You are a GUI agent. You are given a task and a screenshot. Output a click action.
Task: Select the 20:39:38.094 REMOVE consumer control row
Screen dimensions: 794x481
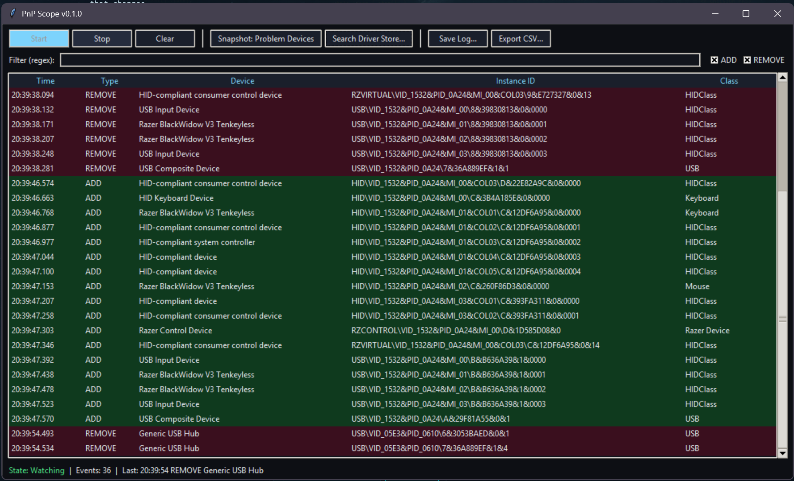point(392,95)
